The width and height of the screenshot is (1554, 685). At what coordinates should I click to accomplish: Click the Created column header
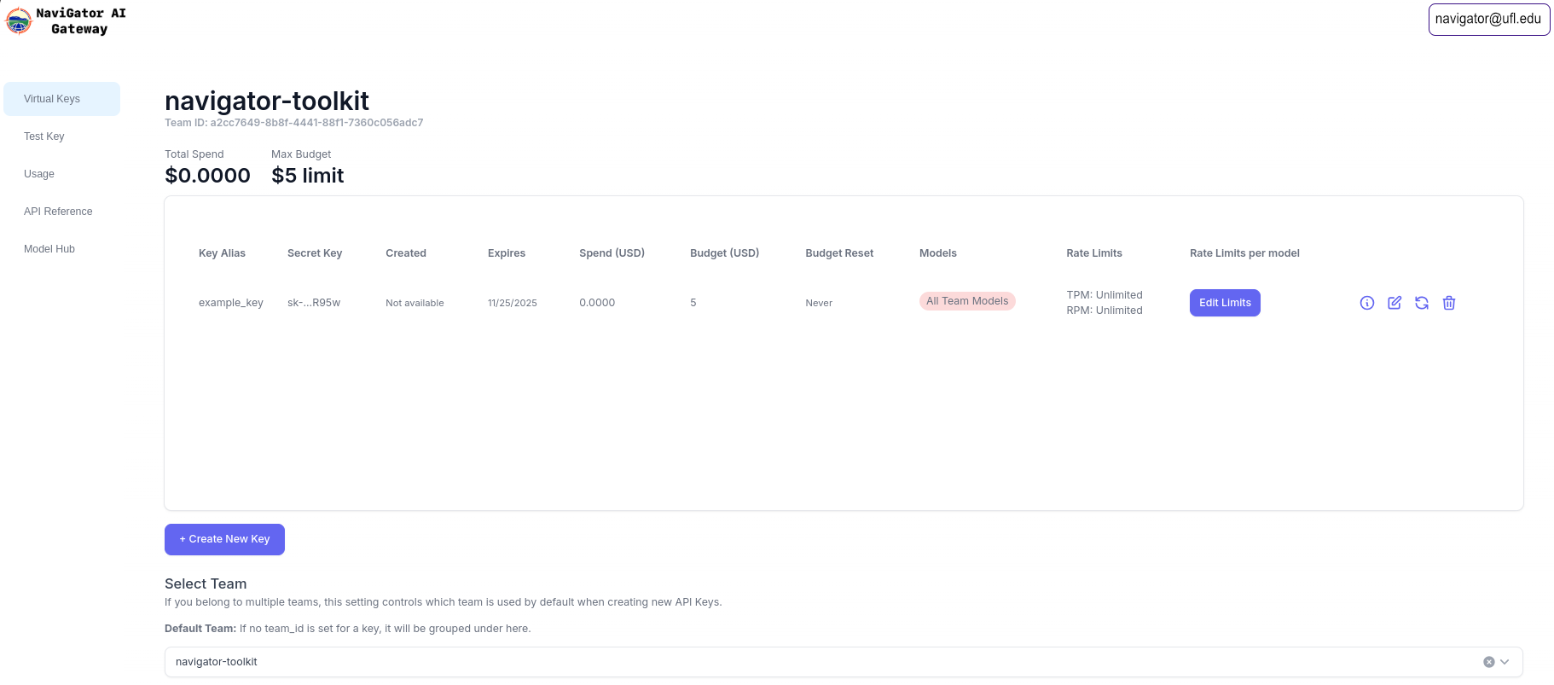pyautogui.click(x=406, y=253)
